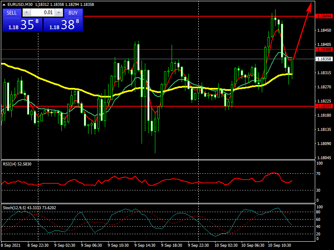The height and width of the screenshot is (250, 334).
Task: Select the 1.18494 red price level label
Action: [x=324, y=16]
